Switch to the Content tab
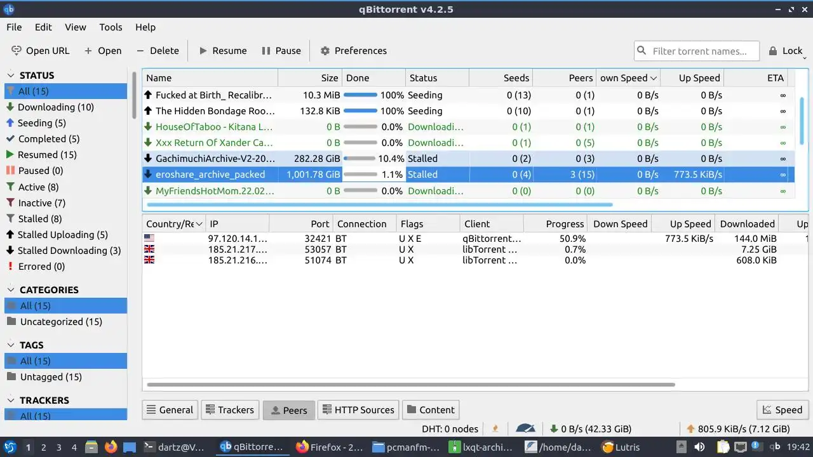Image resolution: width=813 pixels, height=457 pixels. coord(431,410)
